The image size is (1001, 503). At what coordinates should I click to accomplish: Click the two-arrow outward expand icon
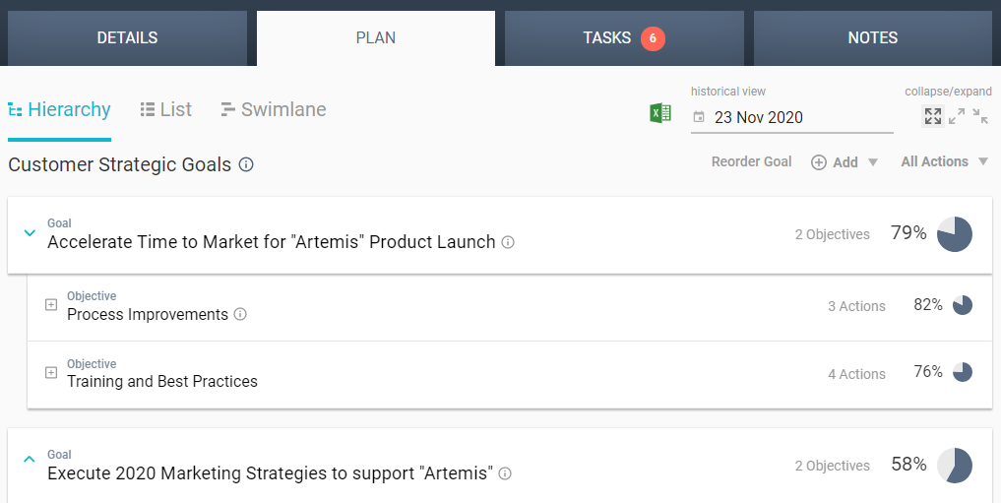point(957,116)
